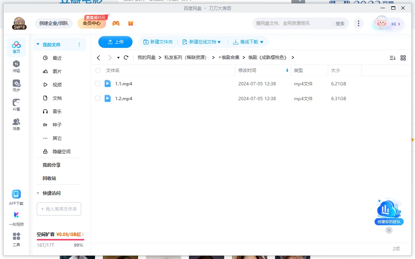Screen dimensions: 415x259
Task: Open the AI看 feature
Action: 16,104
